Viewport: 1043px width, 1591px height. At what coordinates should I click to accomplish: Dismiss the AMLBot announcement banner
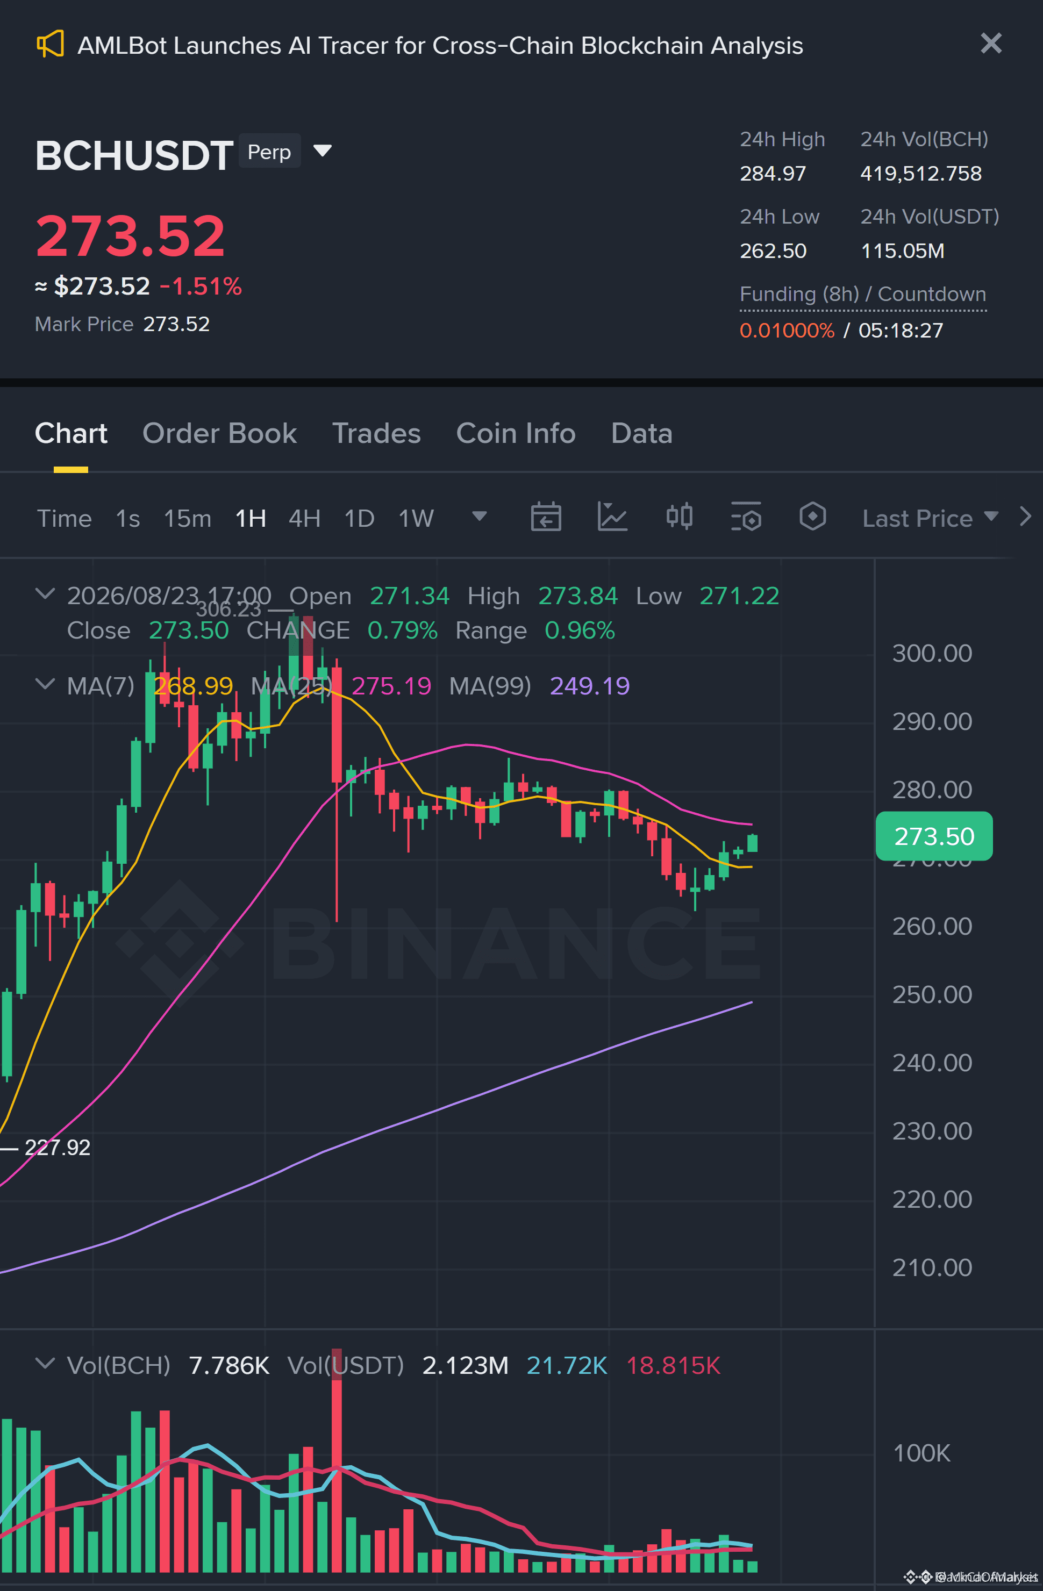pyautogui.click(x=991, y=44)
